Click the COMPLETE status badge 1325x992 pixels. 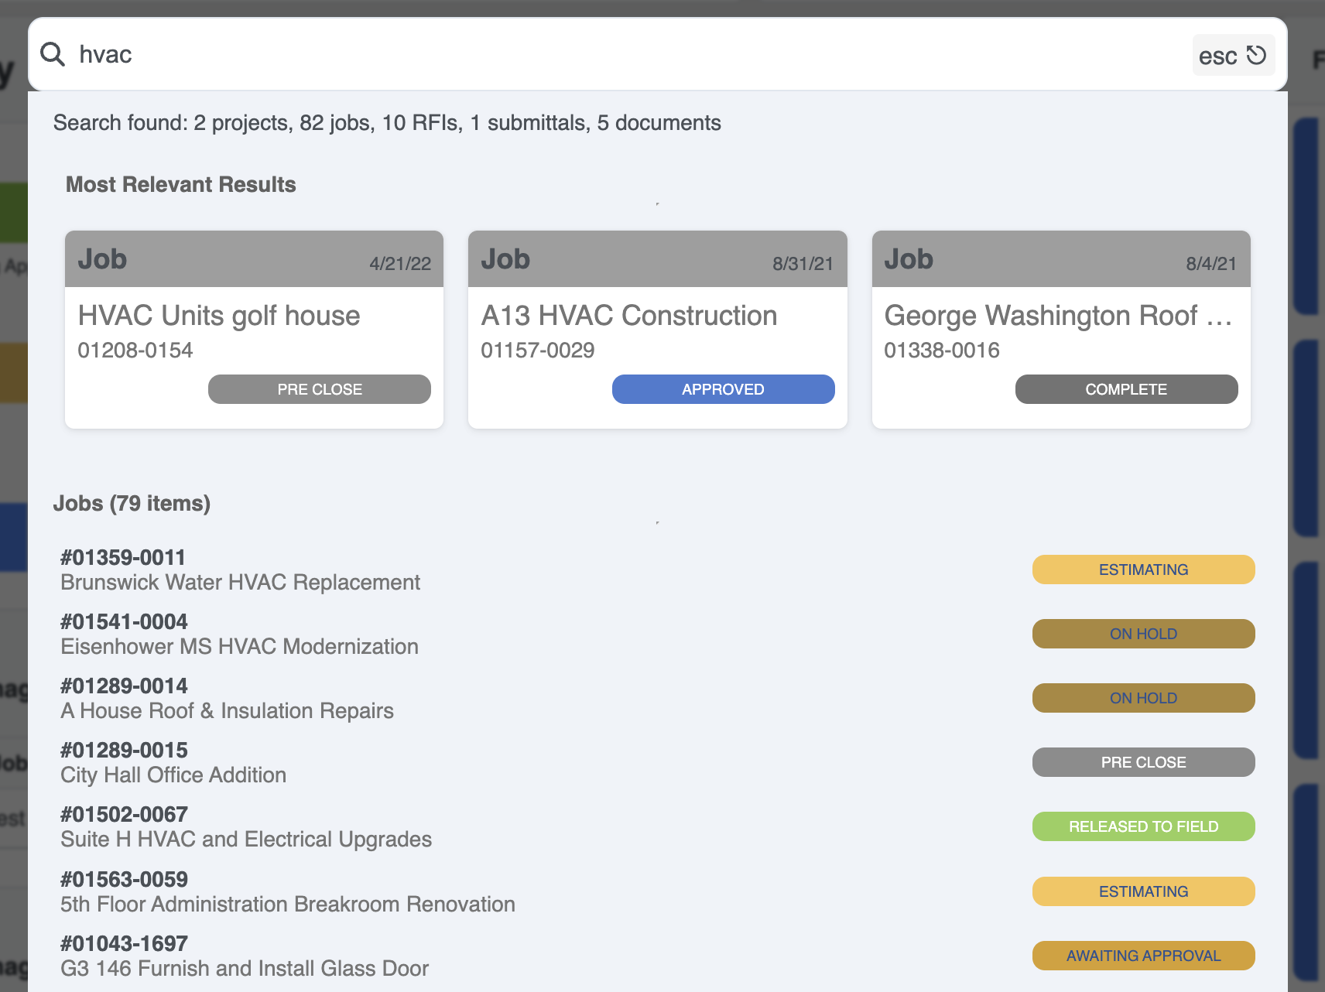point(1126,389)
